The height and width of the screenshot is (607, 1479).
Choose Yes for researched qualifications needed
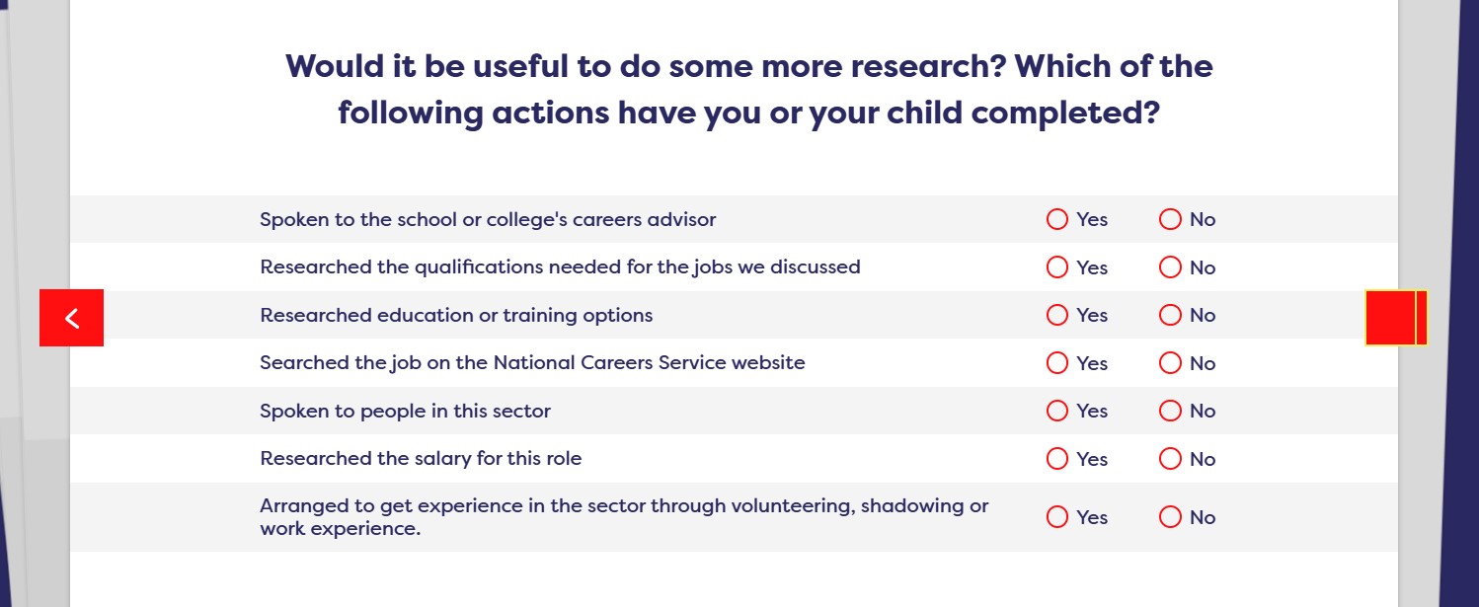[1057, 267]
